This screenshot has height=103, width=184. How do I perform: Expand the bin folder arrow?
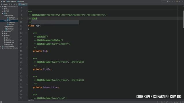pos(3,8)
